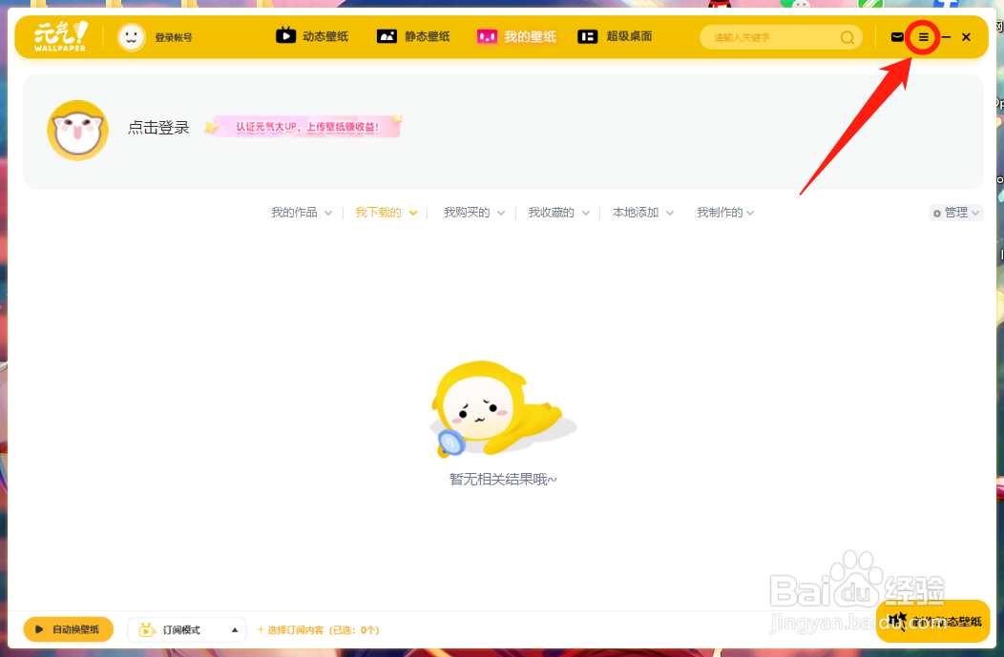Click the gear icon beside 管理

pyautogui.click(x=937, y=212)
